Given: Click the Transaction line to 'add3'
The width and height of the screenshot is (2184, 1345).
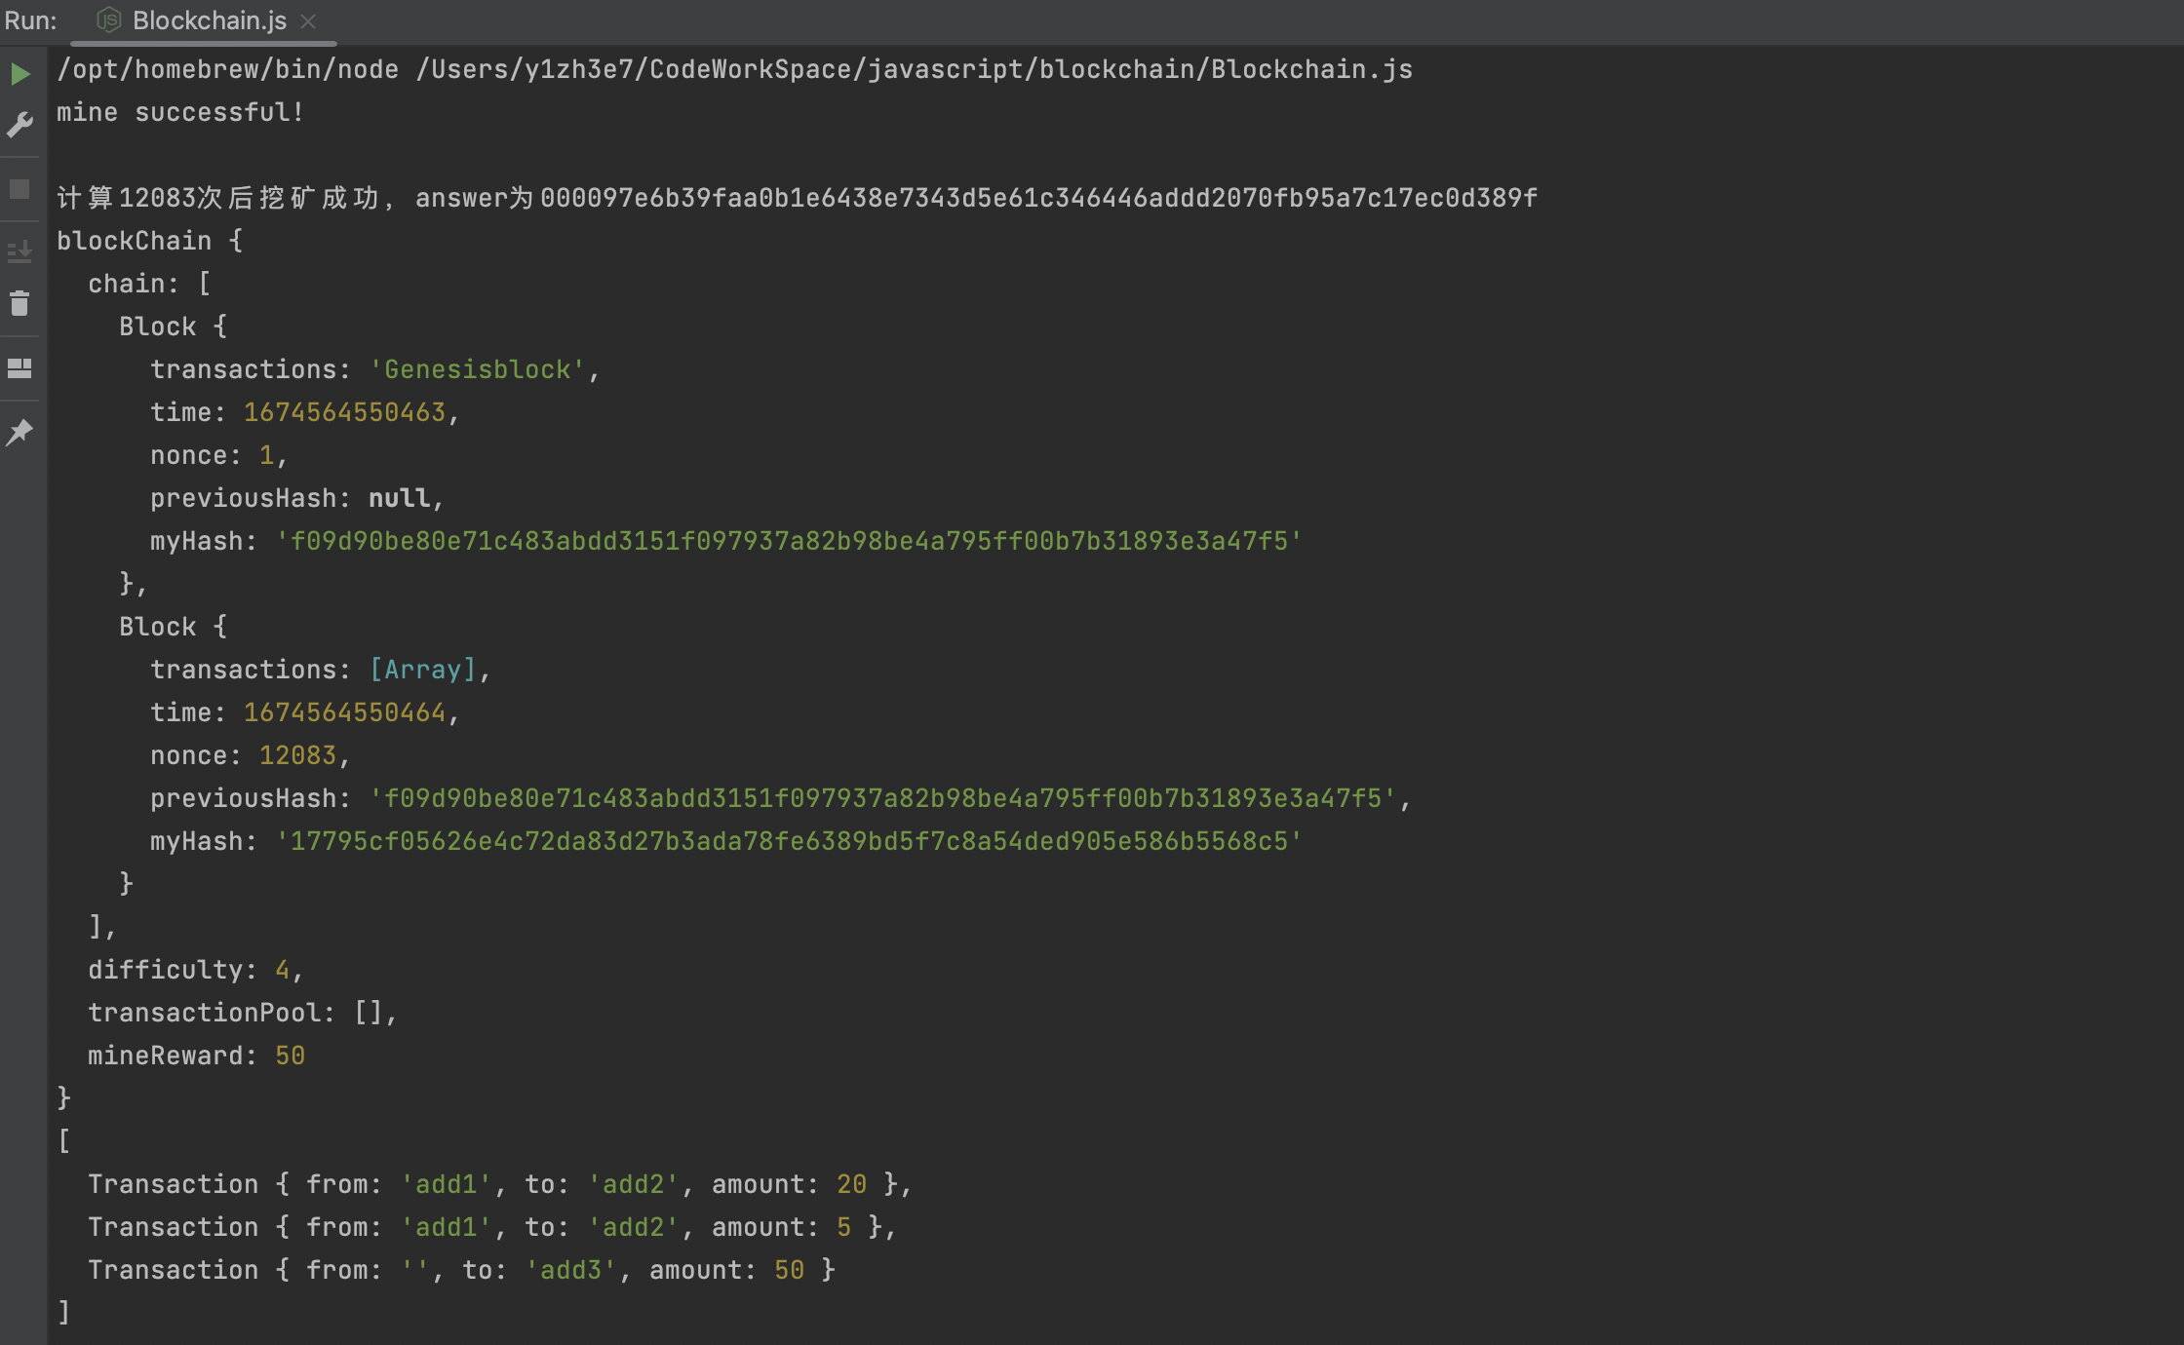Looking at the screenshot, I should click(x=461, y=1270).
